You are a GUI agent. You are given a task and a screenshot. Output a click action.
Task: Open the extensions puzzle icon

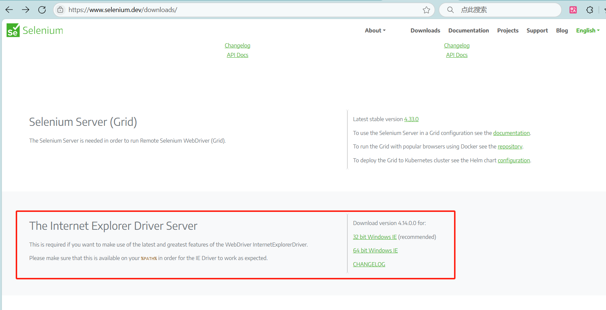pyautogui.click(x=590, y=10)
